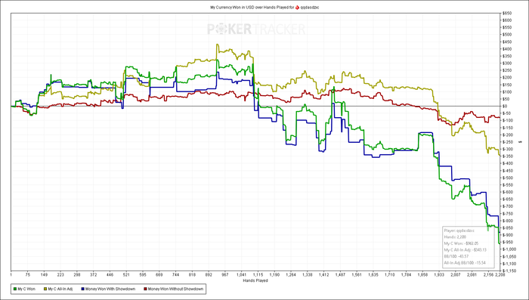Click the '$0' y-axis value
Viewport: 529px width, 300px height.
point(506,106)
